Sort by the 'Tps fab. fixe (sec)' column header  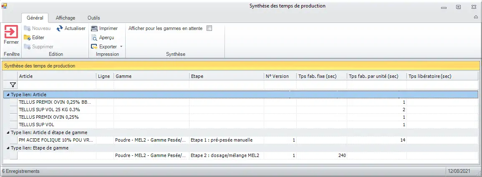click(x=321, y=76)
